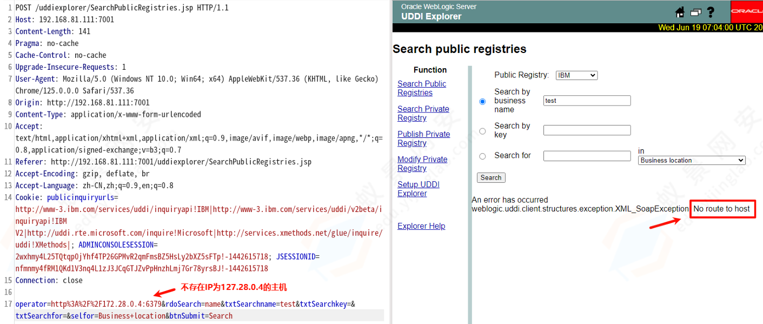Click the Host header line
Image resolution: width=763 pixels, height=324 pixels.
[x=65, y=19]
